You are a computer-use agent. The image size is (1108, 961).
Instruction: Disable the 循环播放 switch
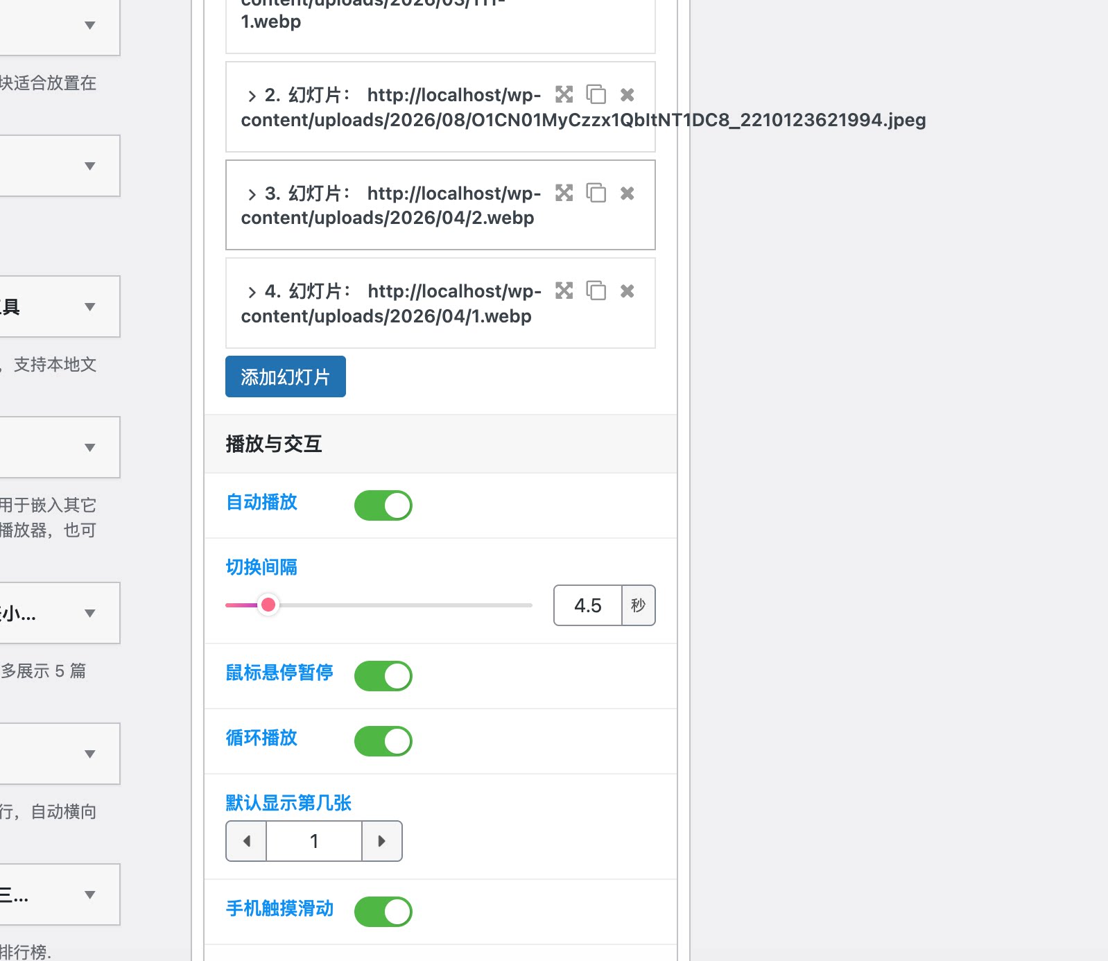(x=383, y=741)
